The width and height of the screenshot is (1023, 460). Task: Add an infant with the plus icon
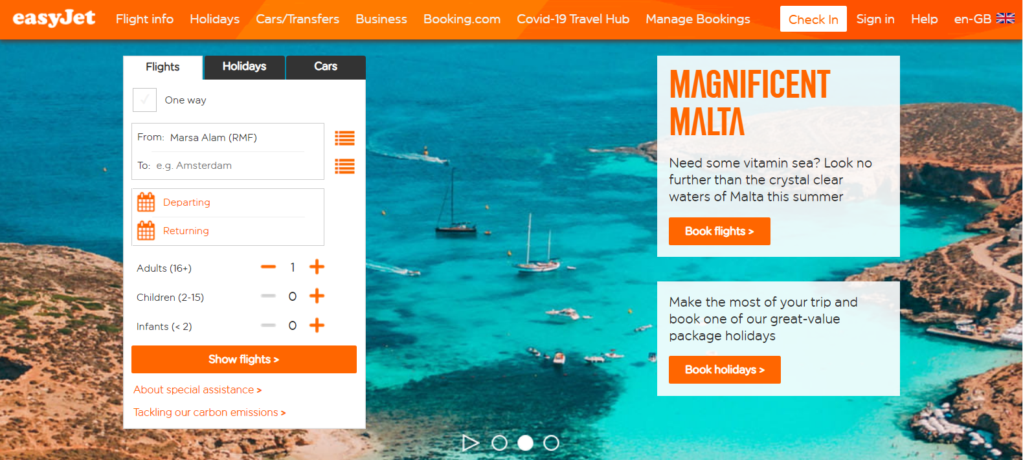click(317, 325)
